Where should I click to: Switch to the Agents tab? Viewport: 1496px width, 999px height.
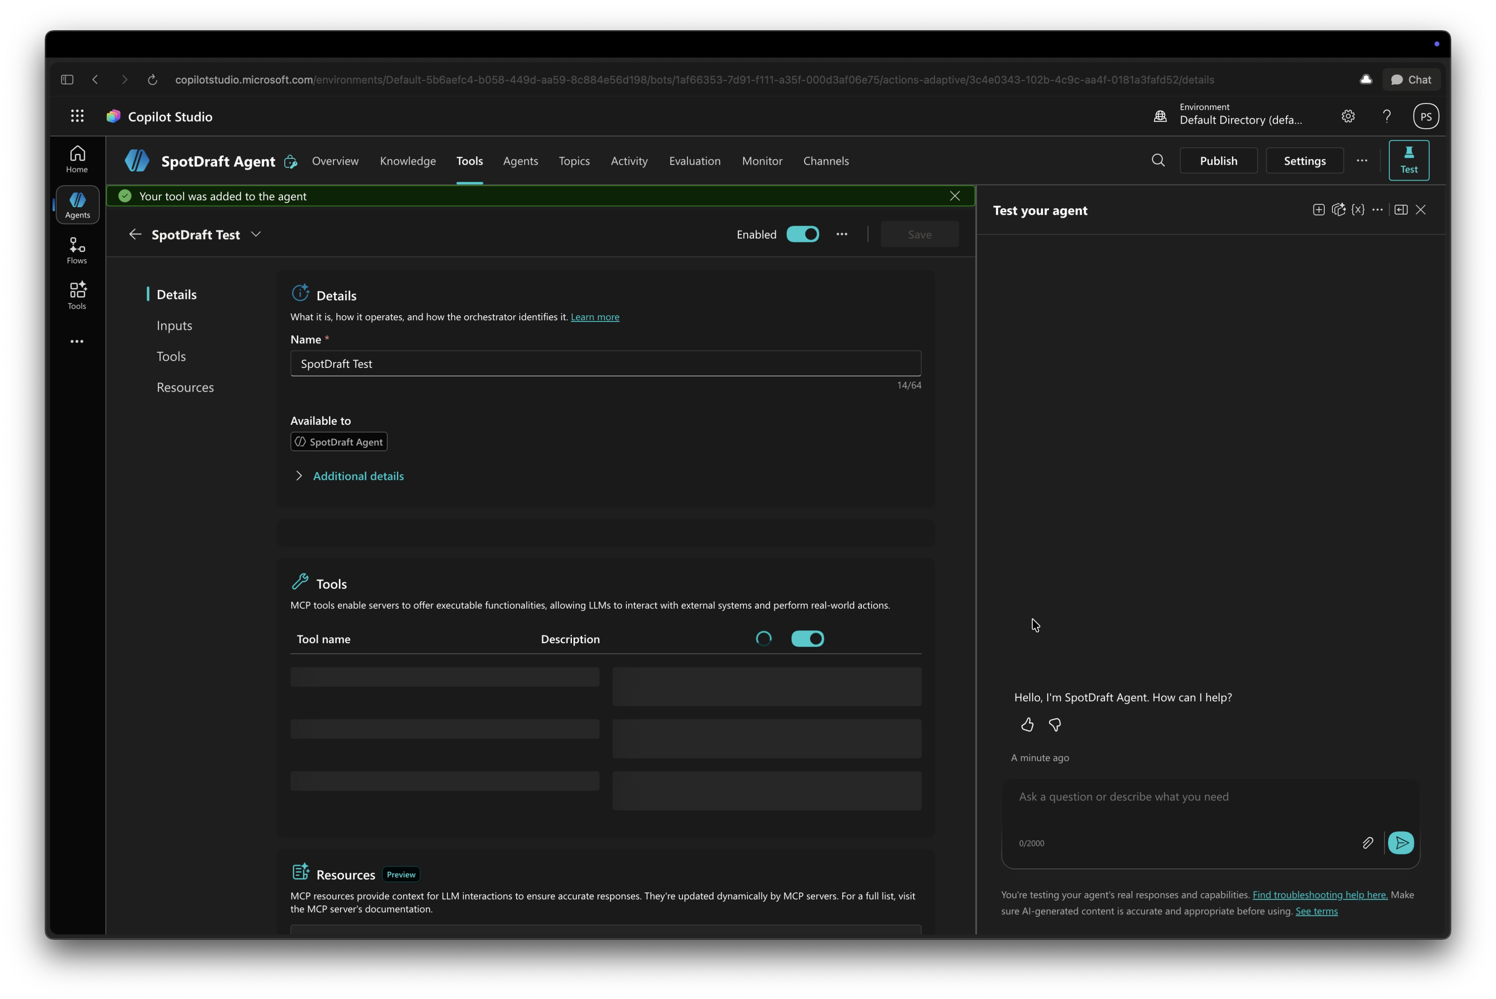521,161
